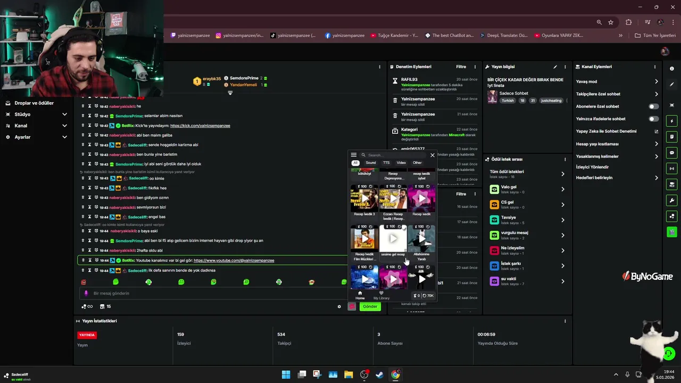Click the chat bubble icon in sidebar
Screen dimensions: 681x383
(x=672, y=153)
